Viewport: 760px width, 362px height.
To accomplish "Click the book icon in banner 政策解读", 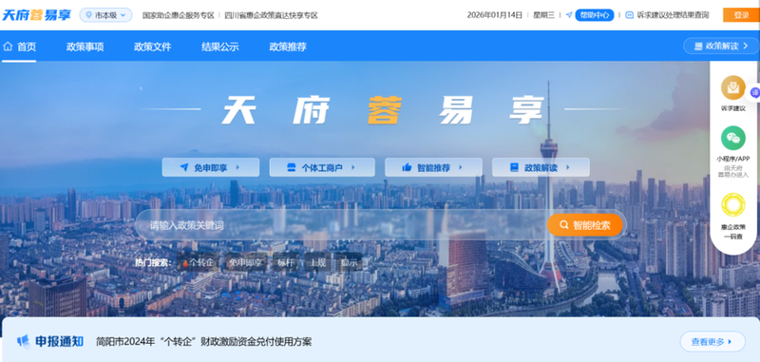I will 514,167.
